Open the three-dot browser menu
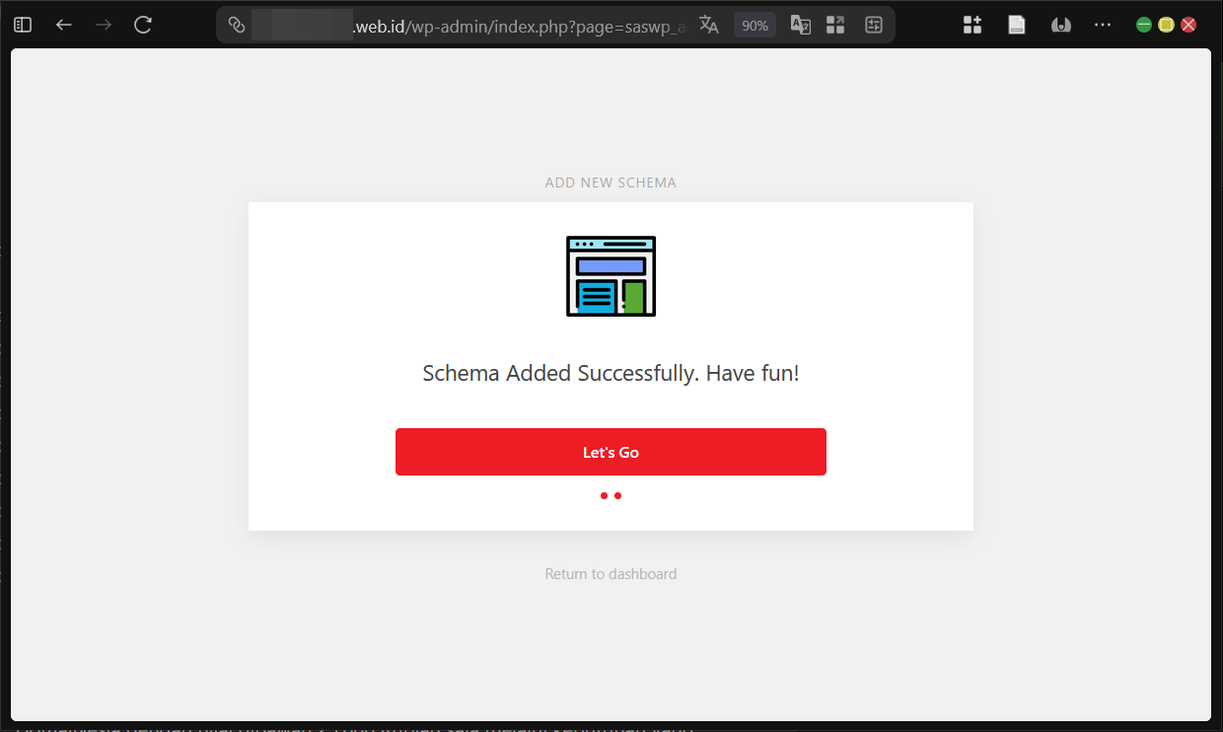 (1103, 25)
